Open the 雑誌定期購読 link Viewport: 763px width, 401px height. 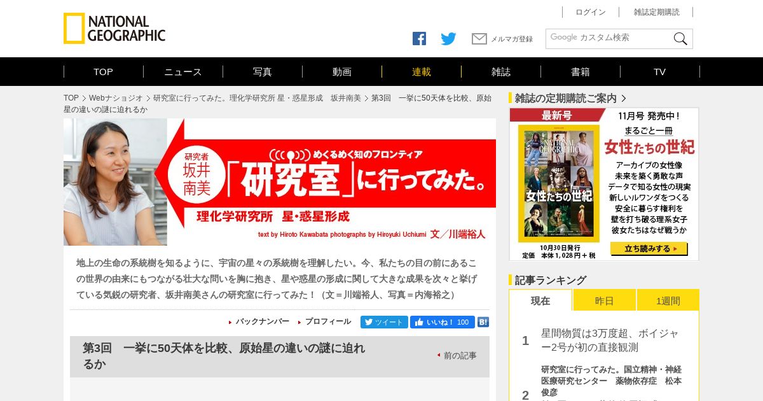point(657,12)
